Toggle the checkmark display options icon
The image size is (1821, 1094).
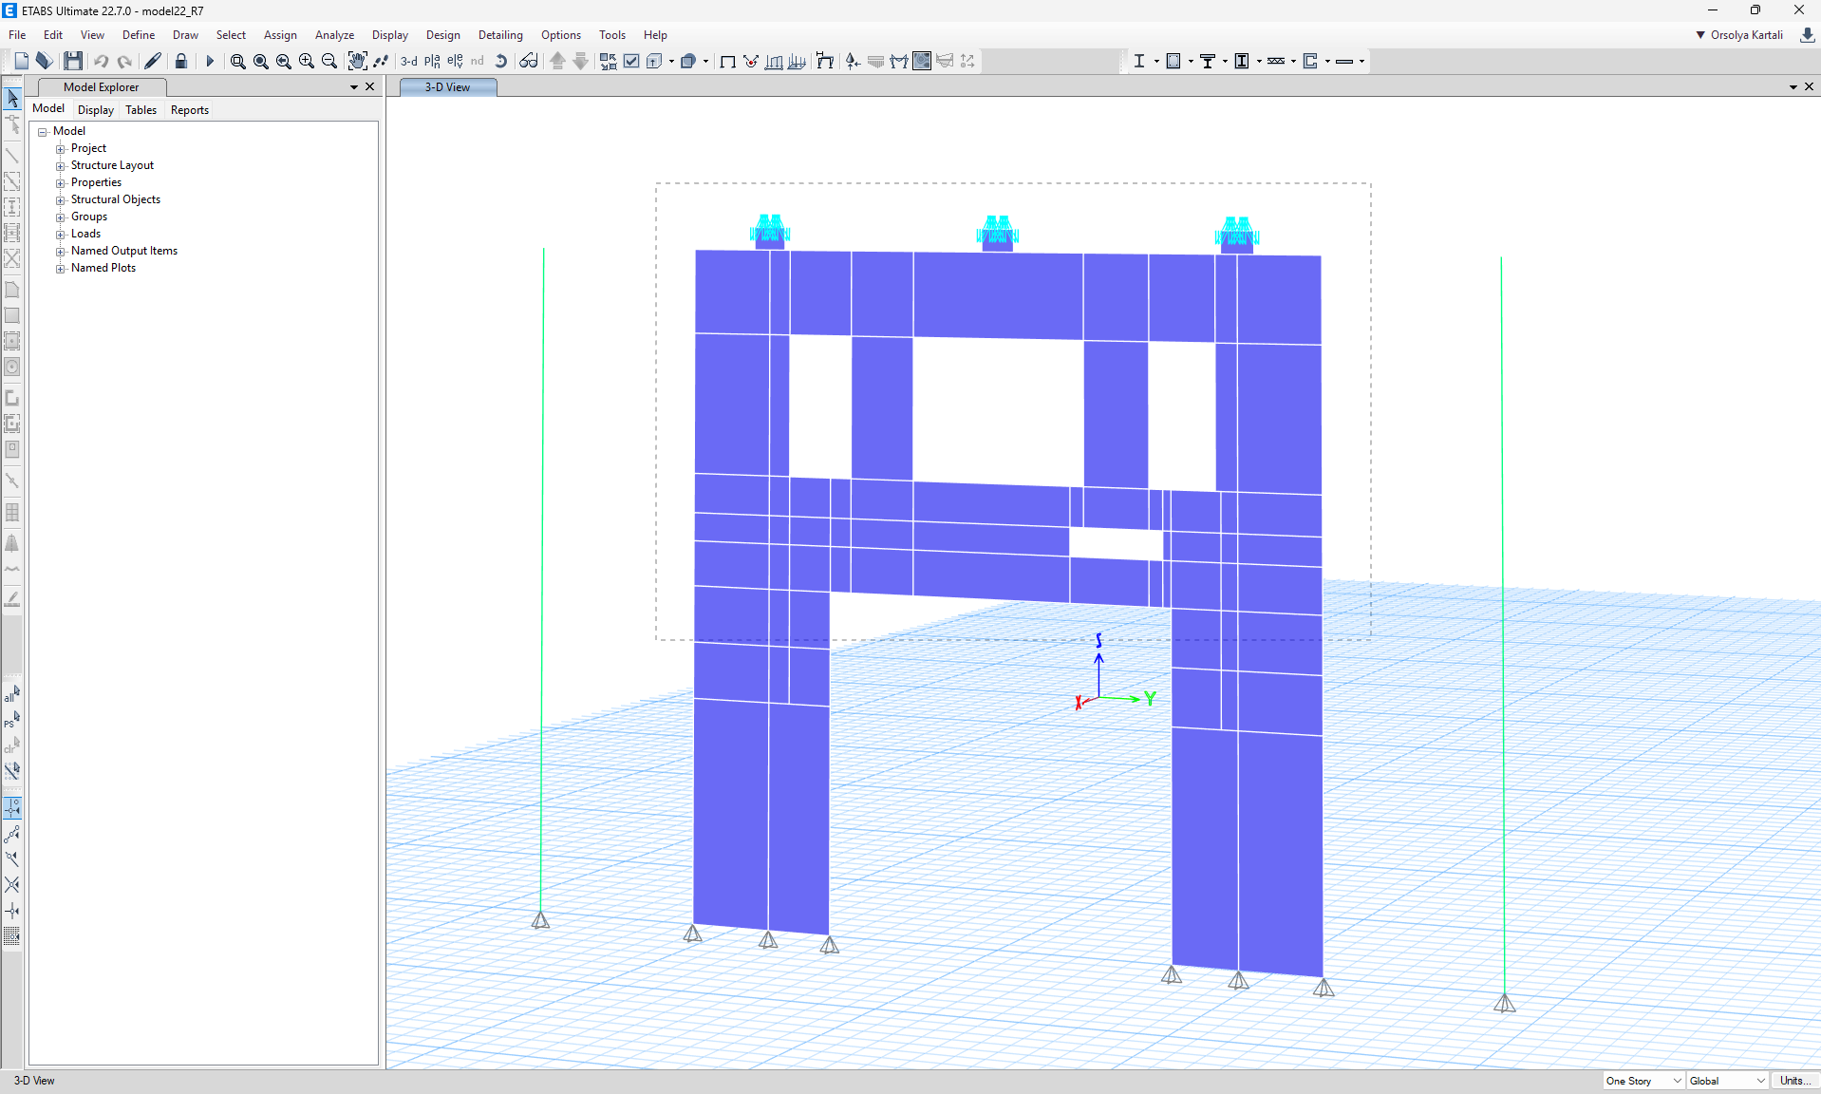click(631, 61)
